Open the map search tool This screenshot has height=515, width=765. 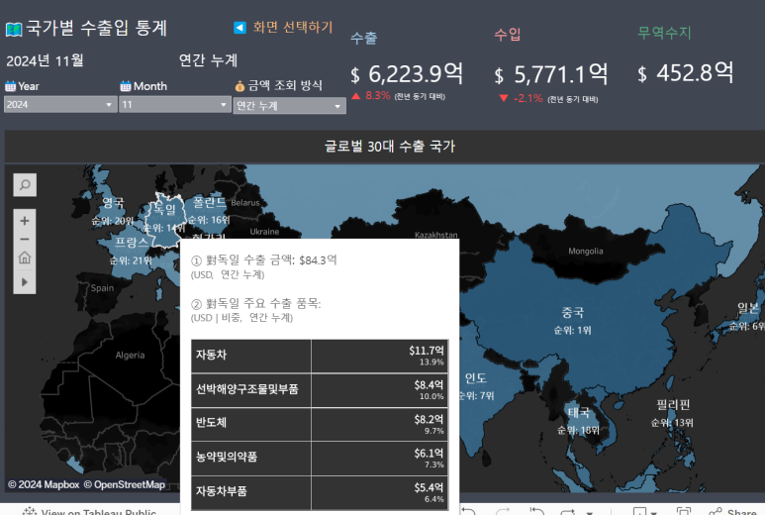pyautogui.click(x=25, y=185)
